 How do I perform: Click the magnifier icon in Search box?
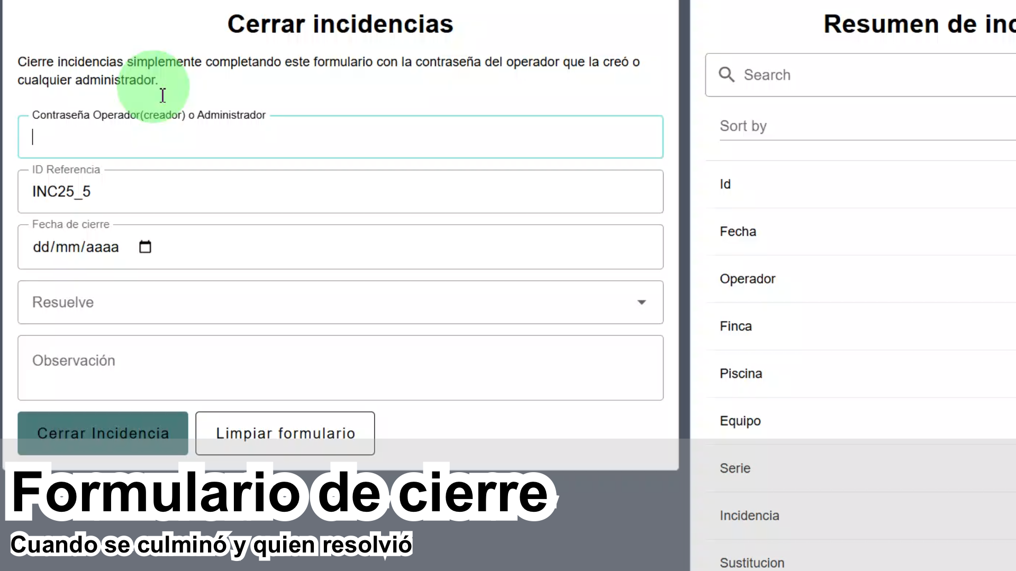[727, 75]
